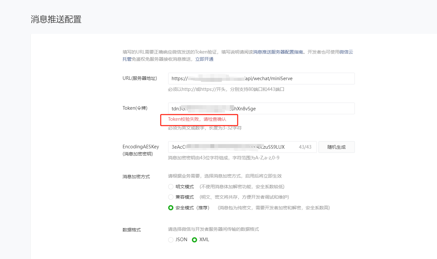This screenshot has width=437, height=259.
Task: Select the 安全模式（推荐） radio option
Action: pyautogui.click(x=171, y=208)
